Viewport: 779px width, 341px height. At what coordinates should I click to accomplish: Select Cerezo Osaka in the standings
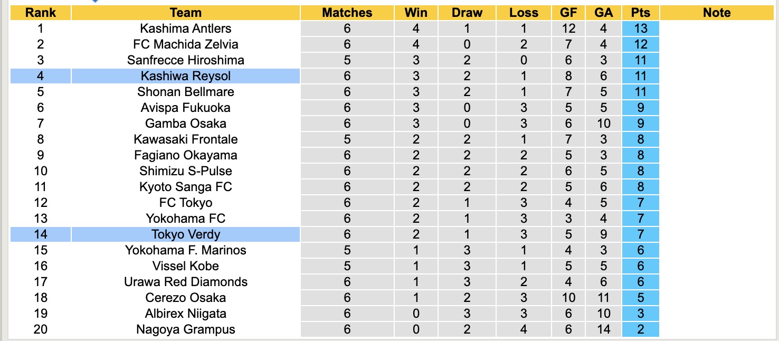[x=186, y=298]
